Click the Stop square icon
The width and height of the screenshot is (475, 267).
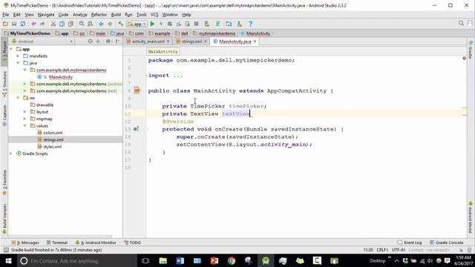196,24
